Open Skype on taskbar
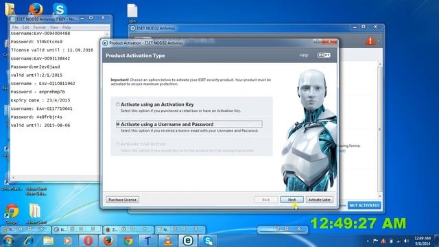The image size is (439, 247). [208, 241]
